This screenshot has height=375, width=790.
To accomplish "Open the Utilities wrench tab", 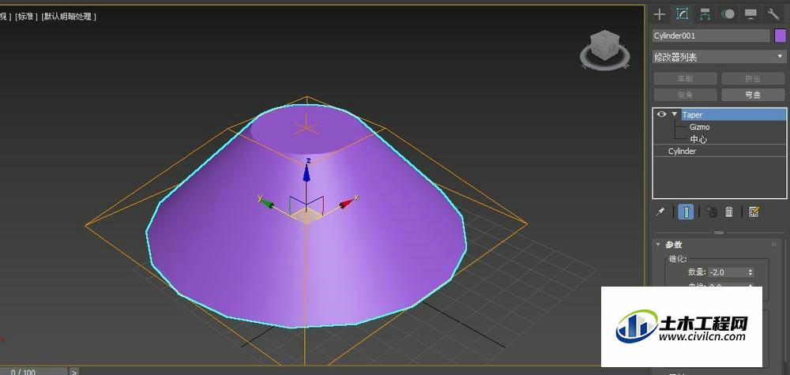I will [773, 14].
